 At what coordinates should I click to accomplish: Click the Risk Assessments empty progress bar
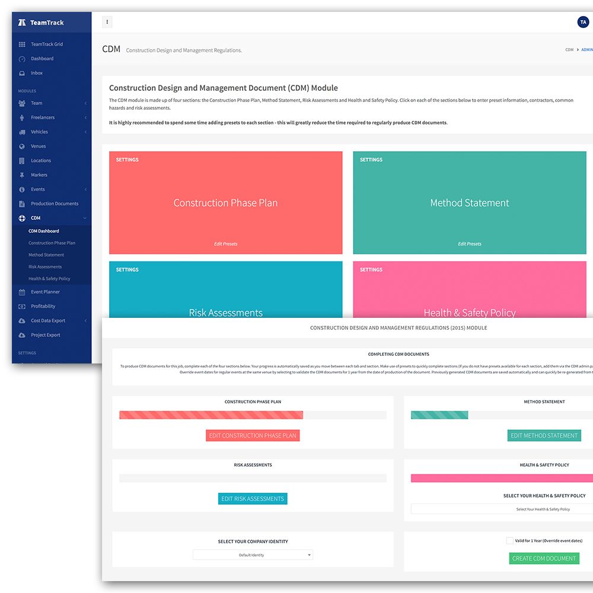click(x=253, y=478)
